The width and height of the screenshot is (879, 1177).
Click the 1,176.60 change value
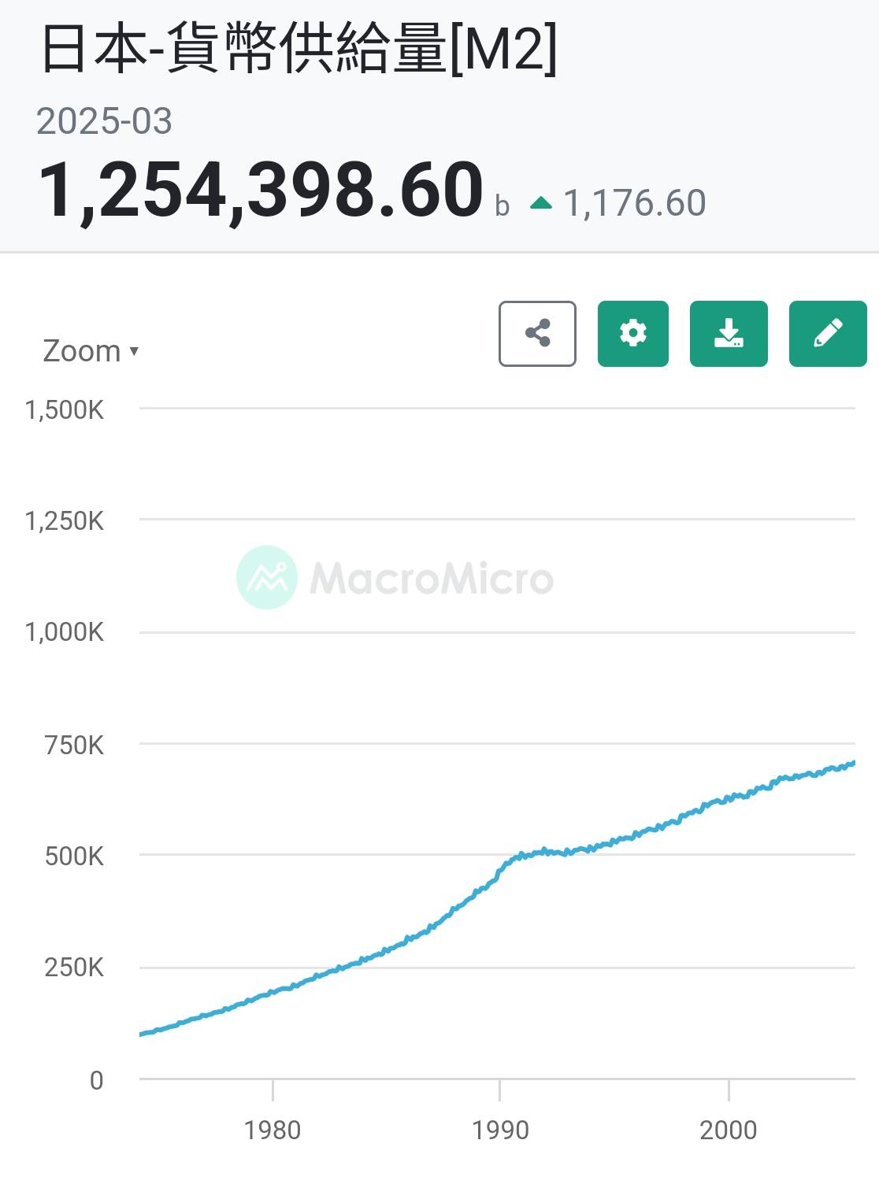[635, 203]
